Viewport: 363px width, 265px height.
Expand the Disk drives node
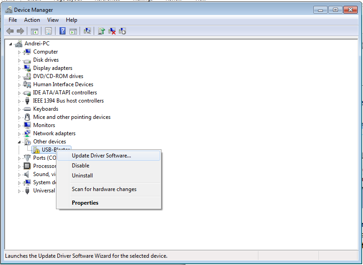coord(19,60)
